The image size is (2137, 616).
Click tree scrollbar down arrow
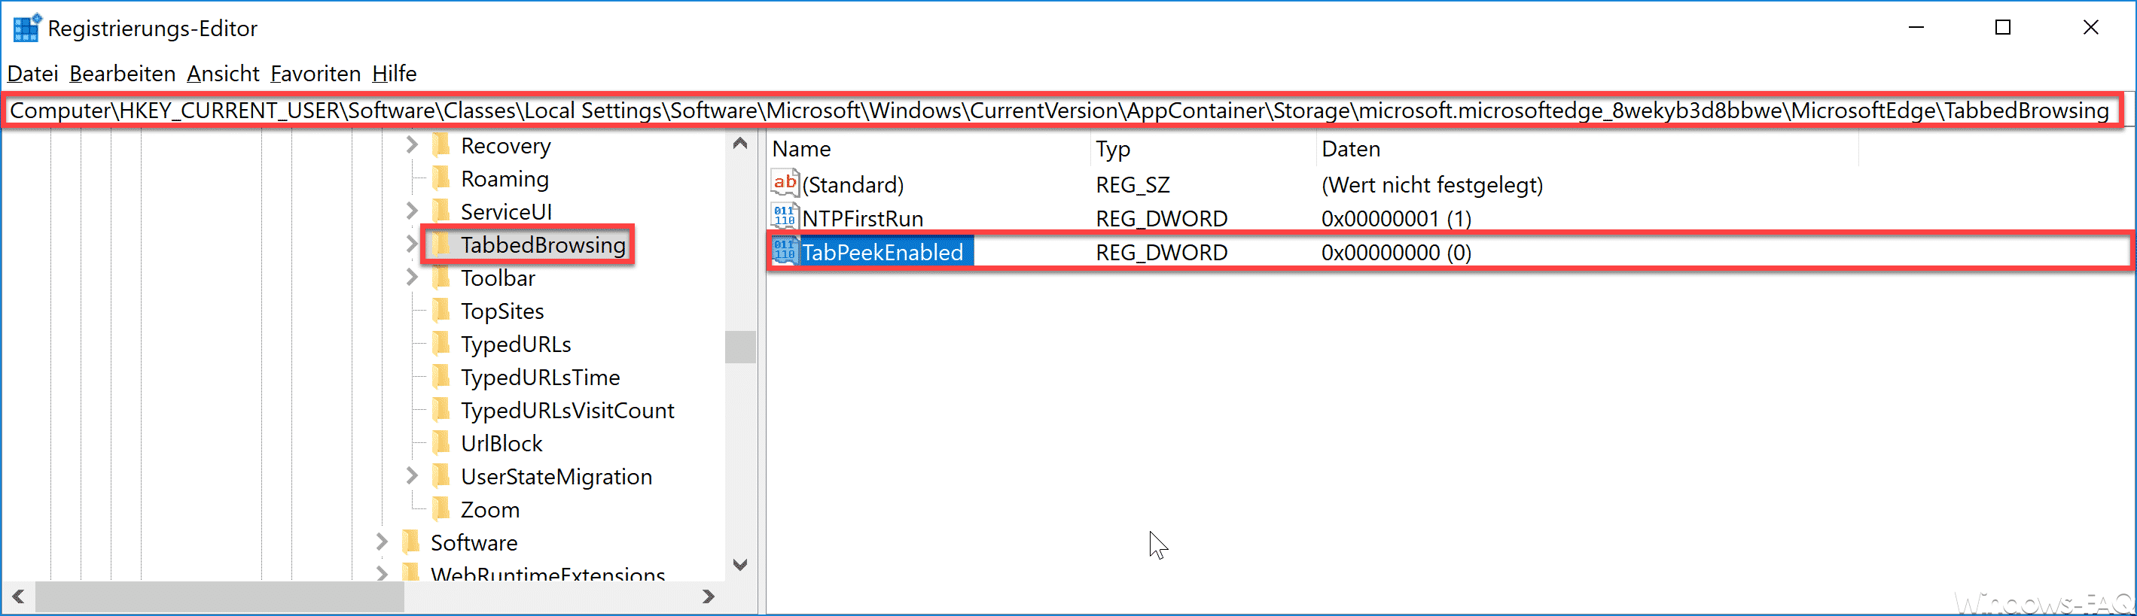740,565
